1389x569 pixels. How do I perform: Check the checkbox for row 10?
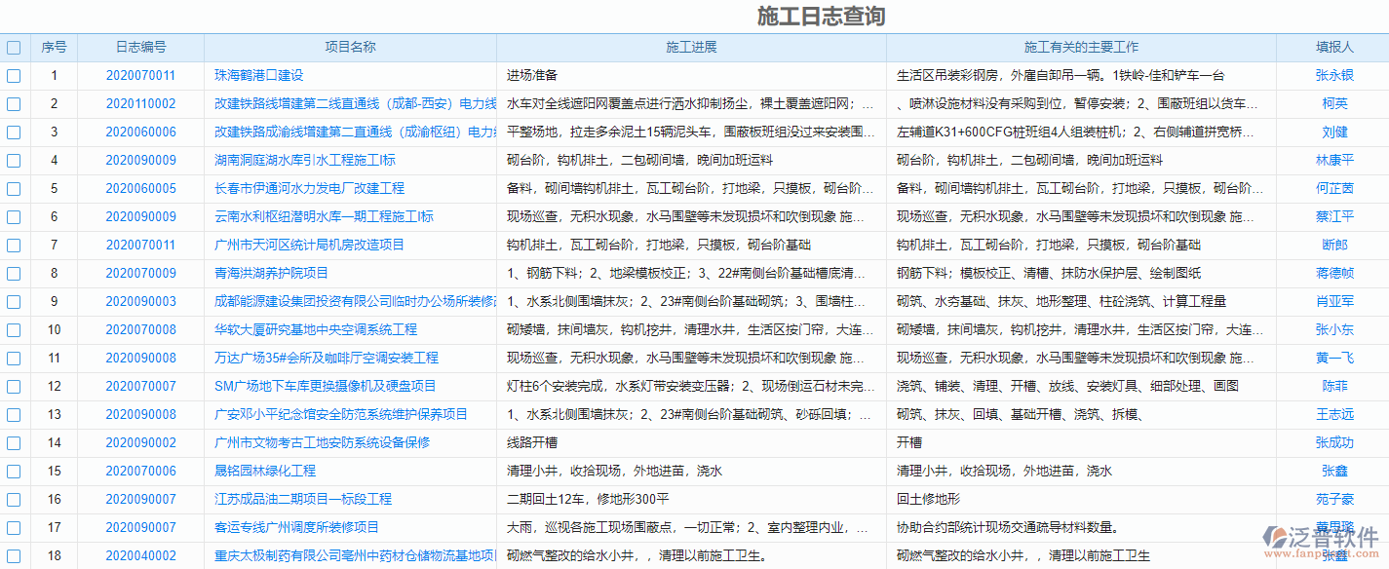(x=14, y=329)
